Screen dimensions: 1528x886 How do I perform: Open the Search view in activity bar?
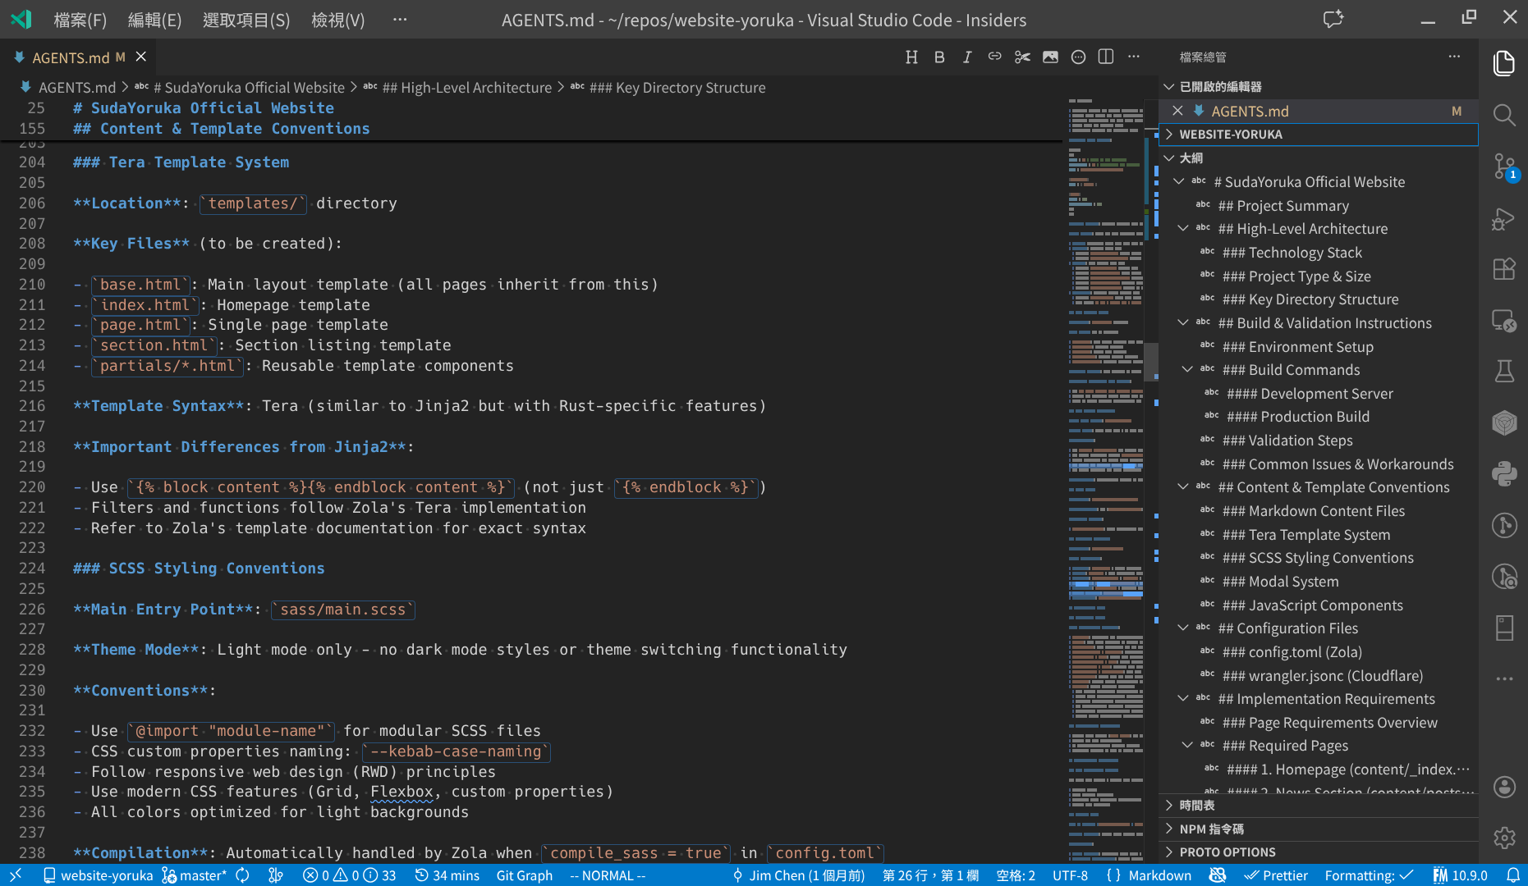[1503, 115]
